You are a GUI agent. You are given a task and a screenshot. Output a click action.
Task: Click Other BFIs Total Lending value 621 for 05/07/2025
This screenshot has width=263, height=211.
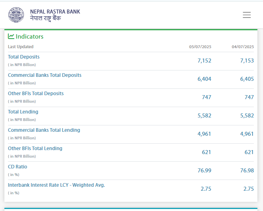(206, 152)
